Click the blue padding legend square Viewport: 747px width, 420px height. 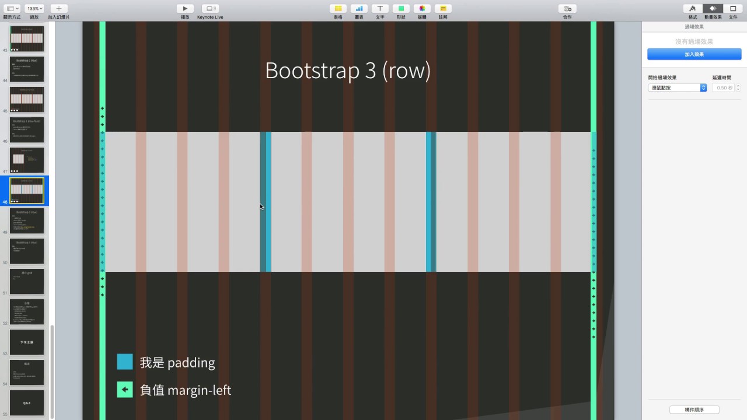pyautogui.click(x=125, y=362)
